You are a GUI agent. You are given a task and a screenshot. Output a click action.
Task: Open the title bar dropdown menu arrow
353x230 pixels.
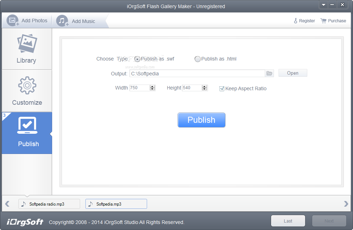click(x=324, y=5)
